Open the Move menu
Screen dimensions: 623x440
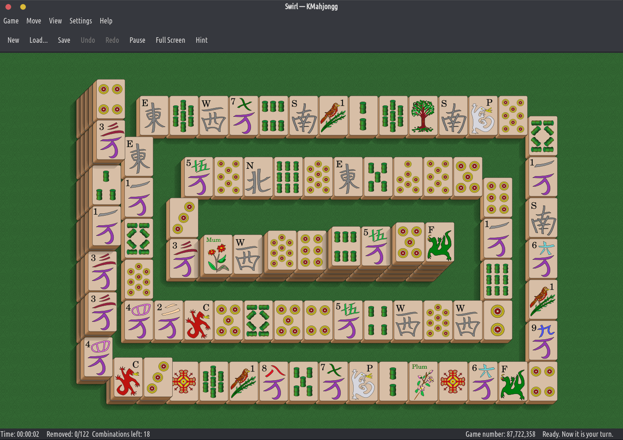point(34,21)
